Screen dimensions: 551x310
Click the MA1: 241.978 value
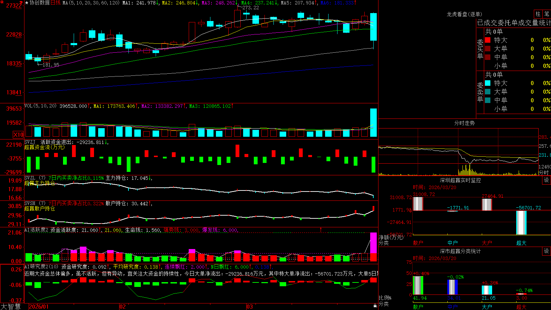tap(139, 3)
